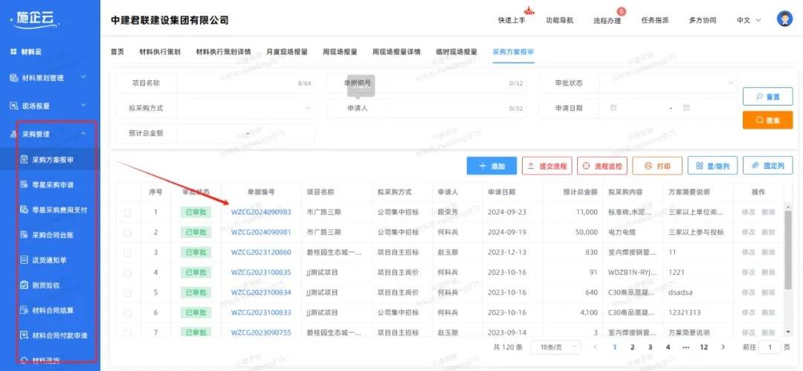803x371 pixels.
Task: Click the 材料策划管理 sidebar icon
Action: click(14, 78)
